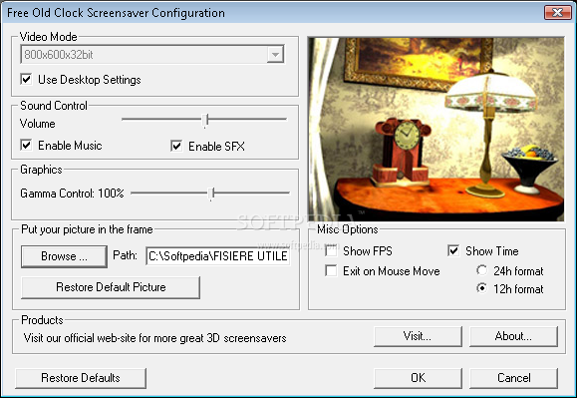Confirm settings with OK
577x398 pixels.
(x=418, y=378)
